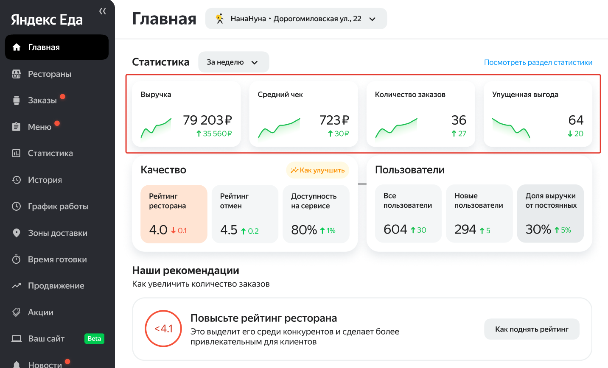This screenshot has width=608, height=368.
Task: Click the Пользователи section heading
Action: [x=410, y=170]
